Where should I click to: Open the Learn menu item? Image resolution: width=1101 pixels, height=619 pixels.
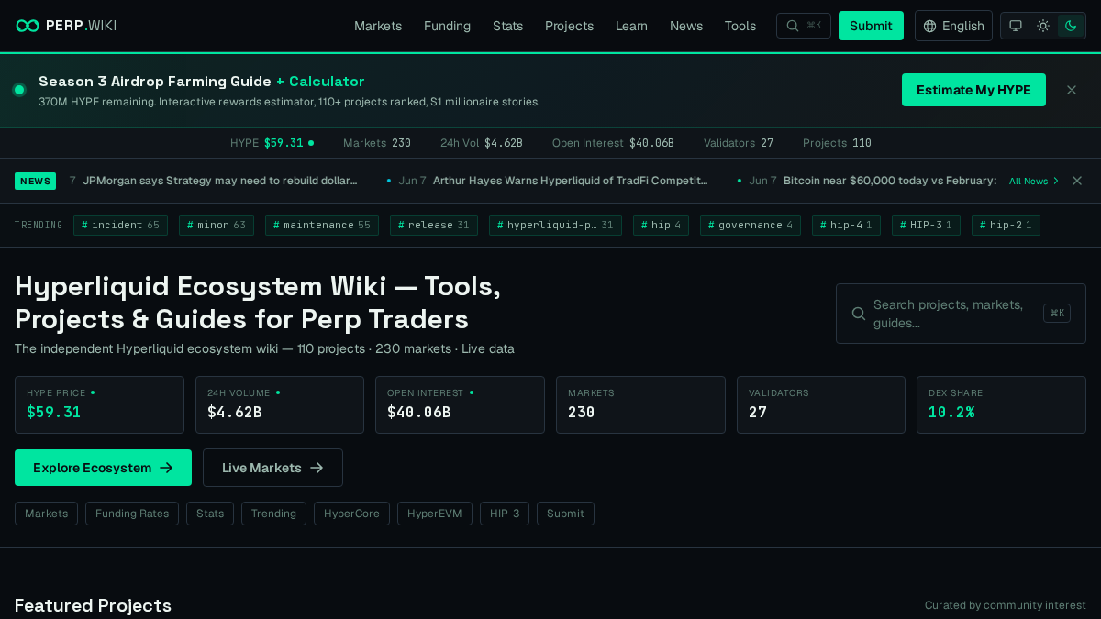(631, 26)
